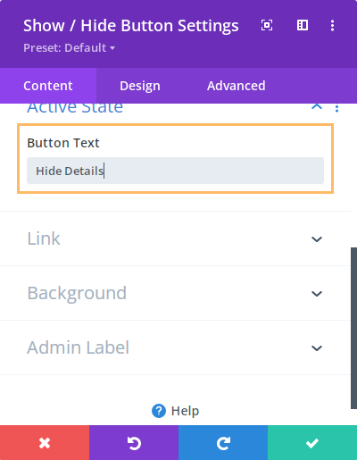Click the Button Text input field

point(175,171)
